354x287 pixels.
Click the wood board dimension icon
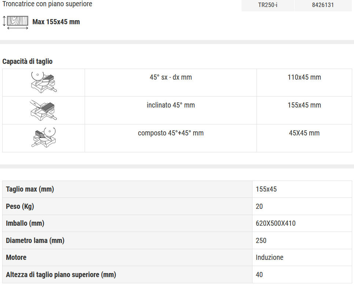[15, 23]
